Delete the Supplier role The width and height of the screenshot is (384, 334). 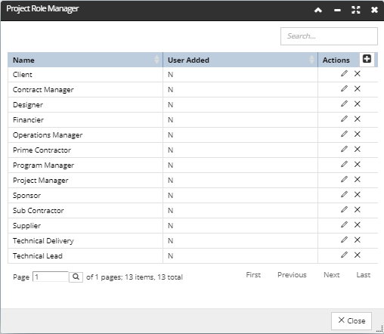coord(358,224)
